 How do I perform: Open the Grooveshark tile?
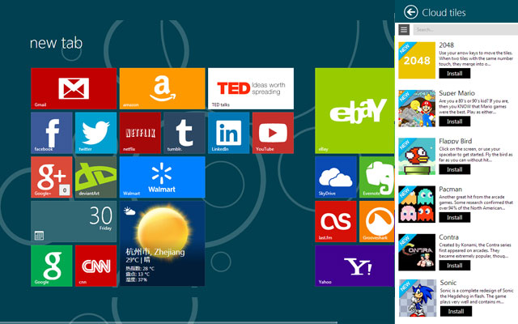coord(377,221)
